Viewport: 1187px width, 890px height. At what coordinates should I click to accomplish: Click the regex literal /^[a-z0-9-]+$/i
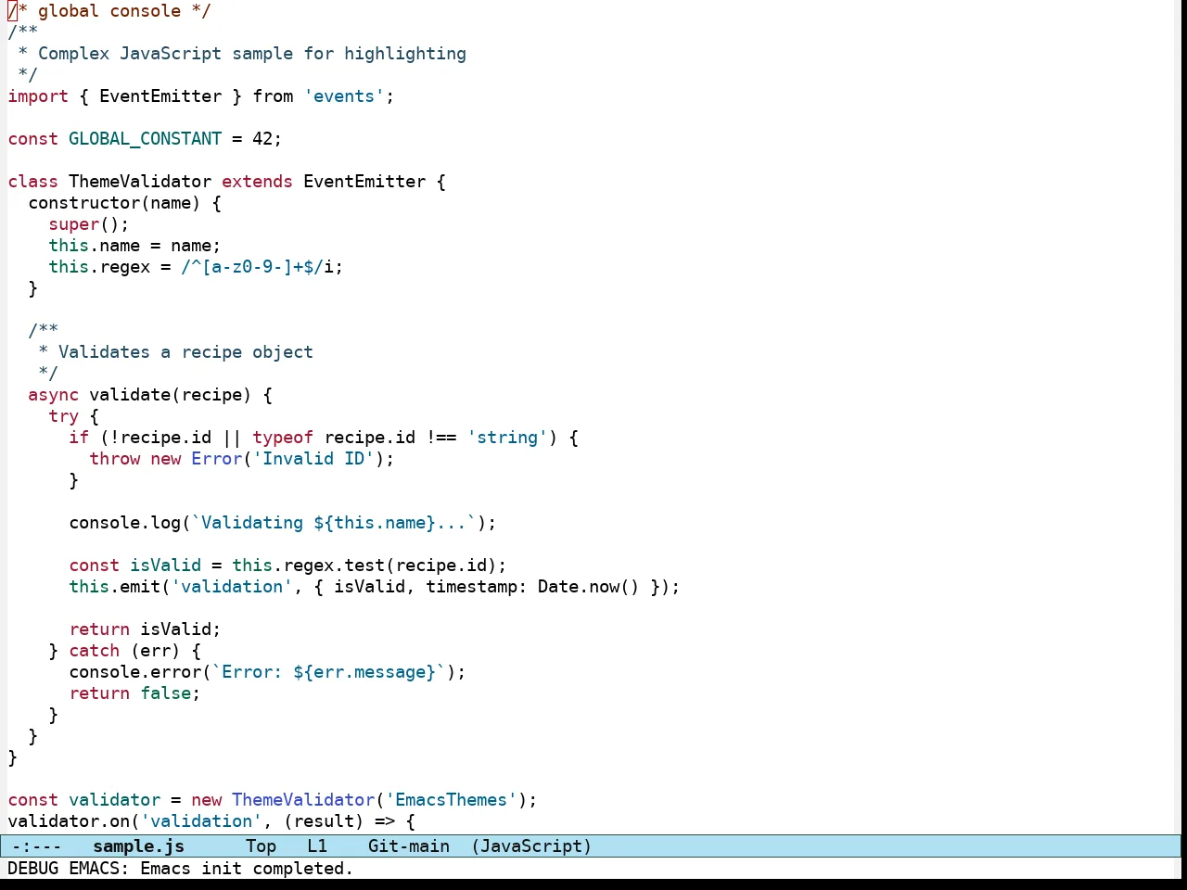(257, 267)
